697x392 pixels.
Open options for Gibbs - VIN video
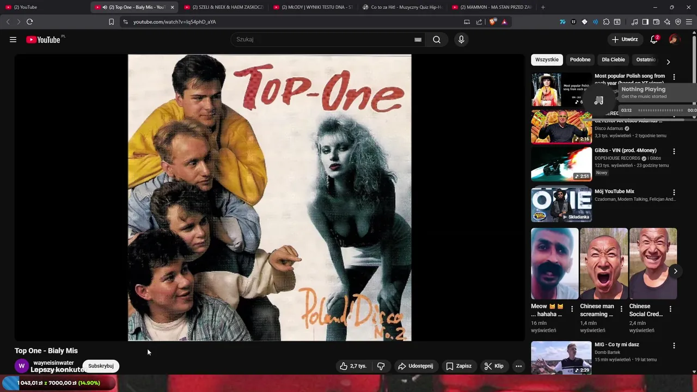click(674, 151)
